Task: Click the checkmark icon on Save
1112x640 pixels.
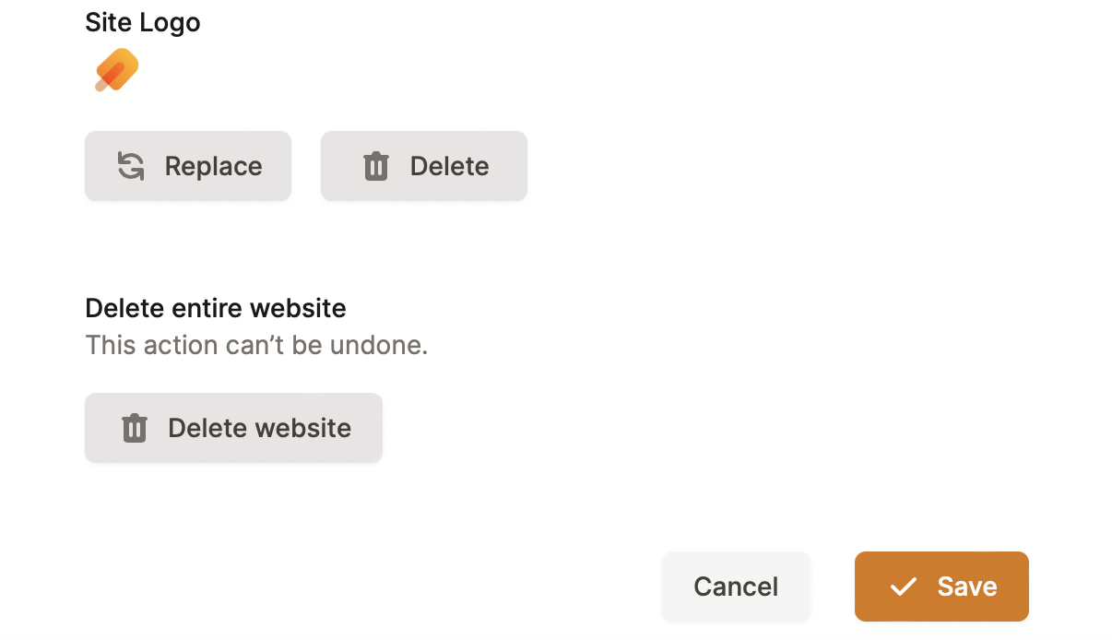Action: [904, 587]
